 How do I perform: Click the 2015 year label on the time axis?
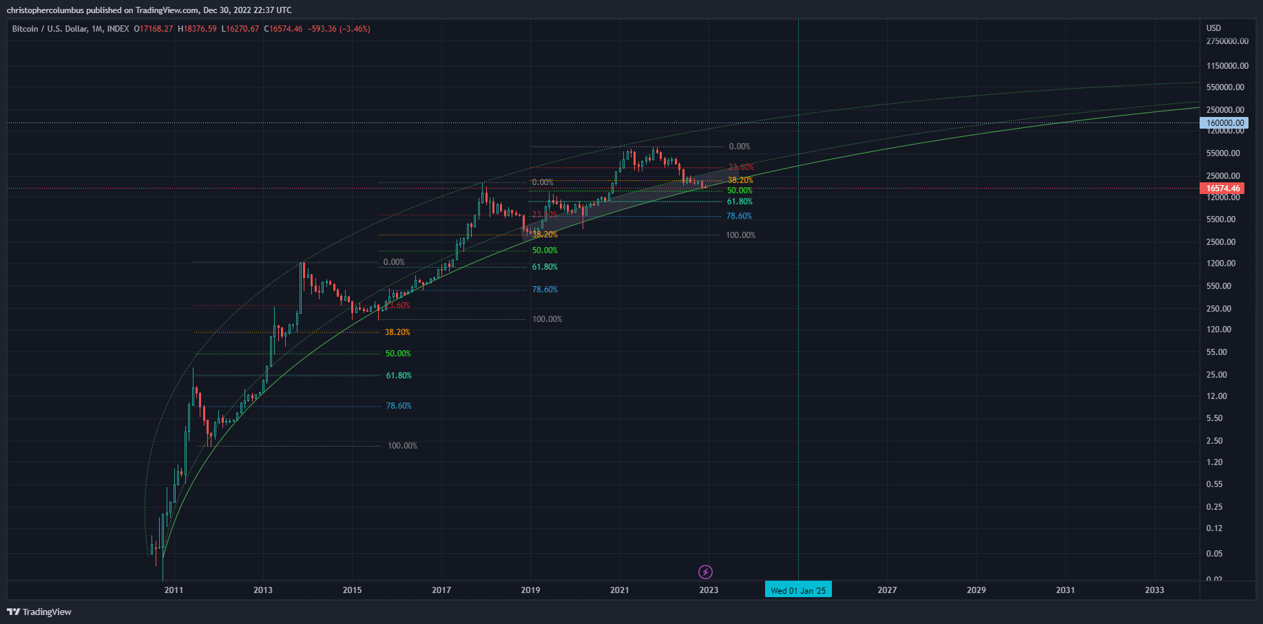[352, 590]
